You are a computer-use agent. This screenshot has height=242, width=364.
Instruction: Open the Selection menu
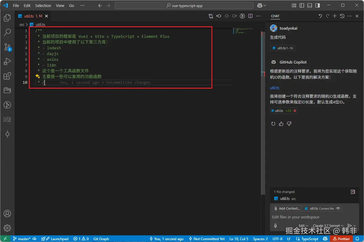(43, 5)
